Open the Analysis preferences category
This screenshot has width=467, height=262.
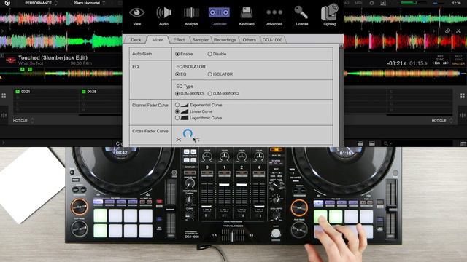click(191, 15)
